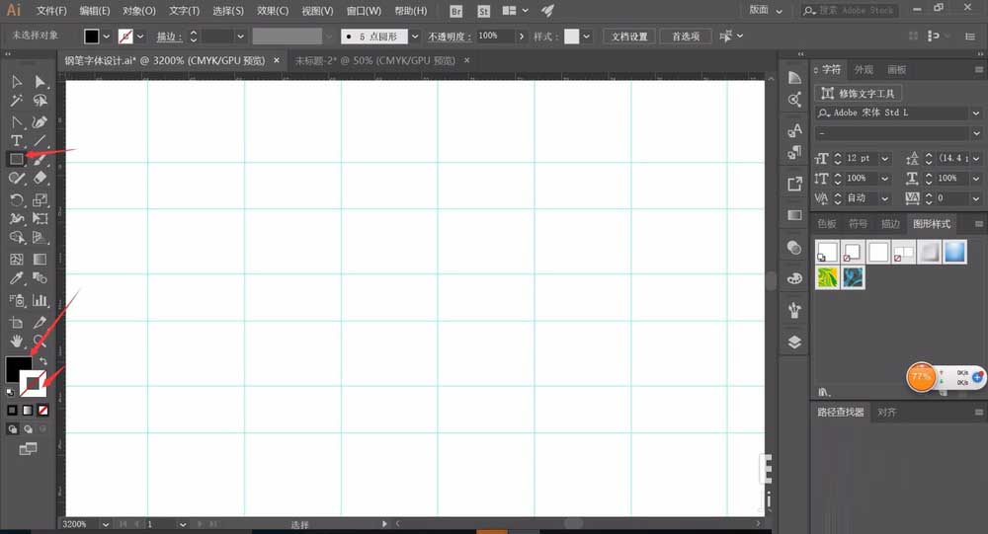Open the 效果(C) menu

(x=273, y=11)
